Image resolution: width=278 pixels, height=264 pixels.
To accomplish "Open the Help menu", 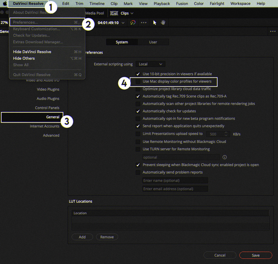I will coord(261,4).
